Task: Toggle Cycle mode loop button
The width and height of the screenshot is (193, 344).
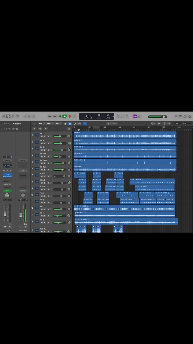Action: click(x=74, y=117)
